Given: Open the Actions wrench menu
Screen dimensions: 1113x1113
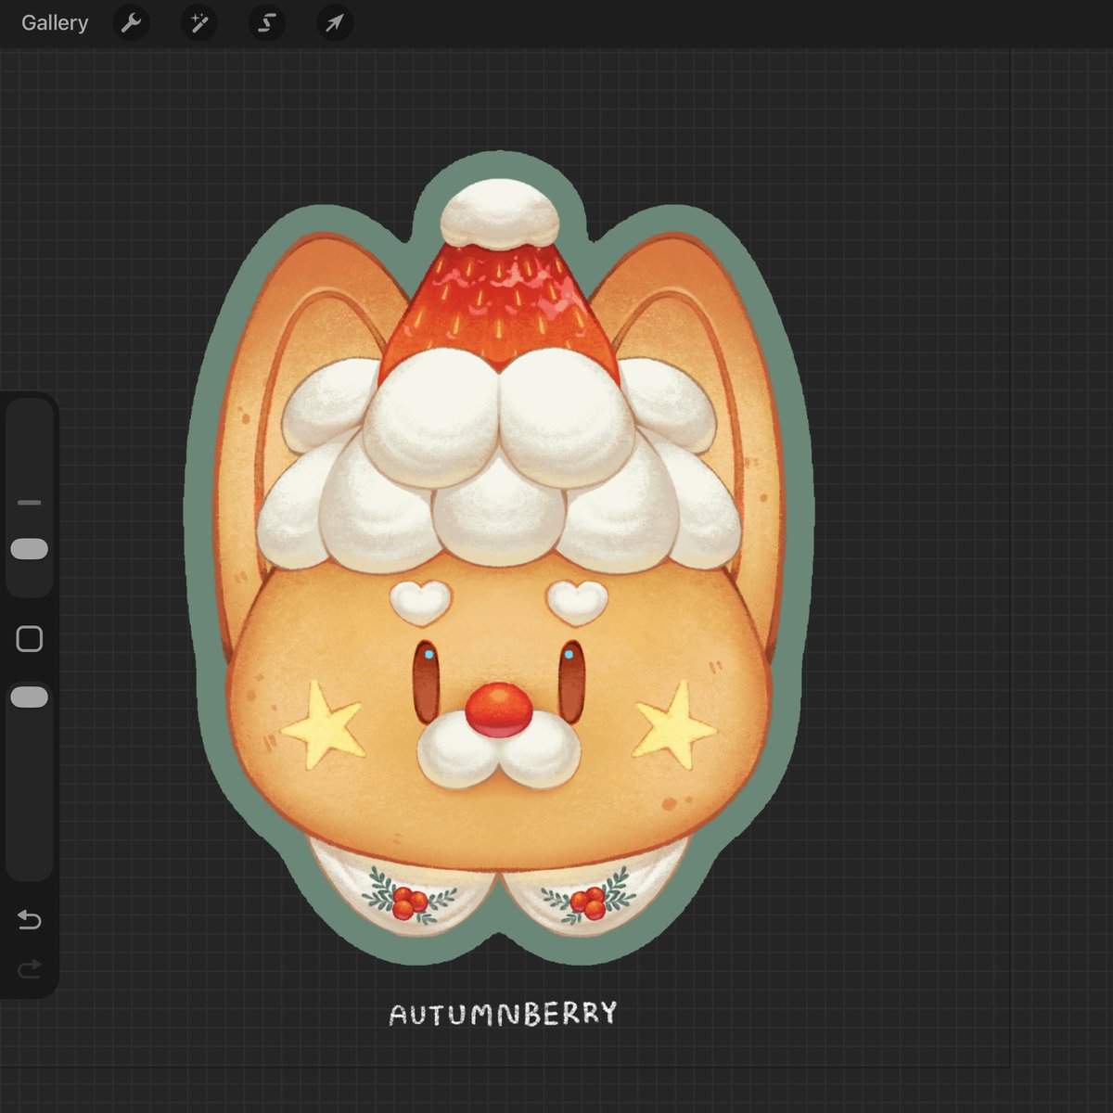Looking at the screenshot, I should tap(131, 23).
